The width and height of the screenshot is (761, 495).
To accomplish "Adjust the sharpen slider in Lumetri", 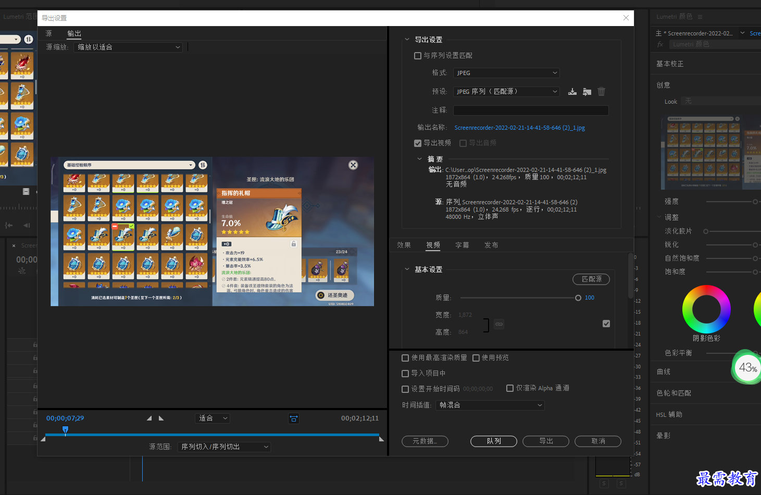I will (x=755, y=245).
